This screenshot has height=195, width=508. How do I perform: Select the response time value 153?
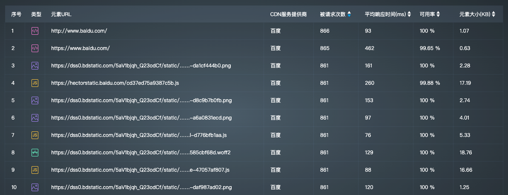point(369,100)
